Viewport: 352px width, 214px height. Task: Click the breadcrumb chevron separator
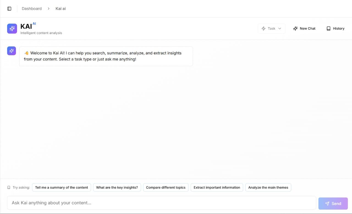(x=48, y=9)
